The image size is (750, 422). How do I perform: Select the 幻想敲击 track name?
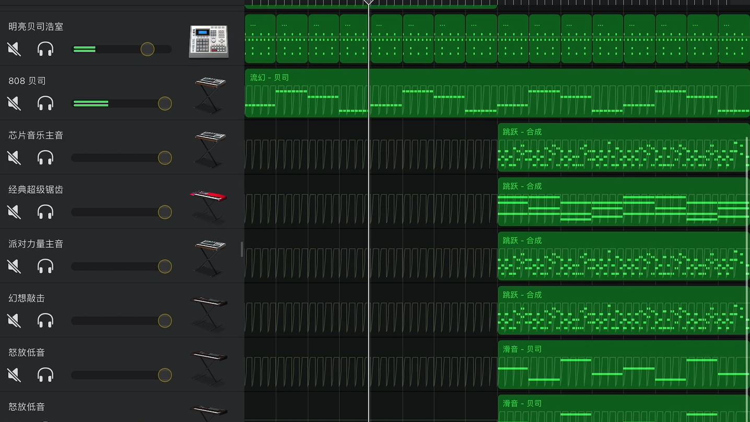tap(27, 298)
